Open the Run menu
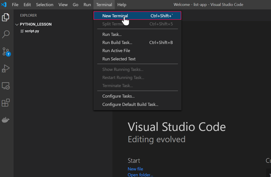 click(87, 5)
